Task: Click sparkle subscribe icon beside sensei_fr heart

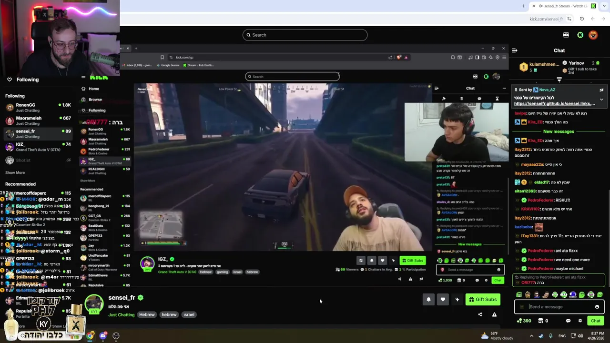Action: pyautogui.click(x=457, y=299)
